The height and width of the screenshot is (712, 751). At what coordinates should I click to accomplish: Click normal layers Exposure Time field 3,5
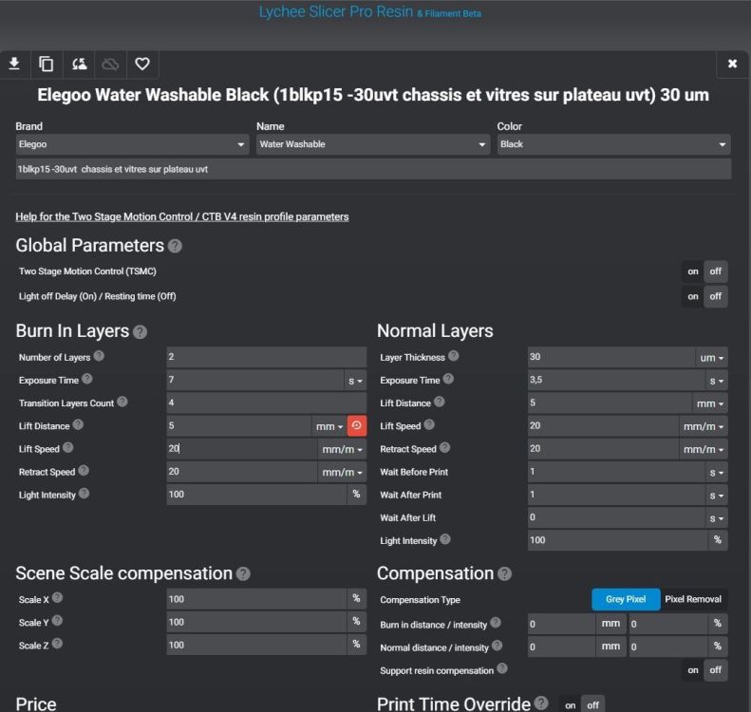616,380
